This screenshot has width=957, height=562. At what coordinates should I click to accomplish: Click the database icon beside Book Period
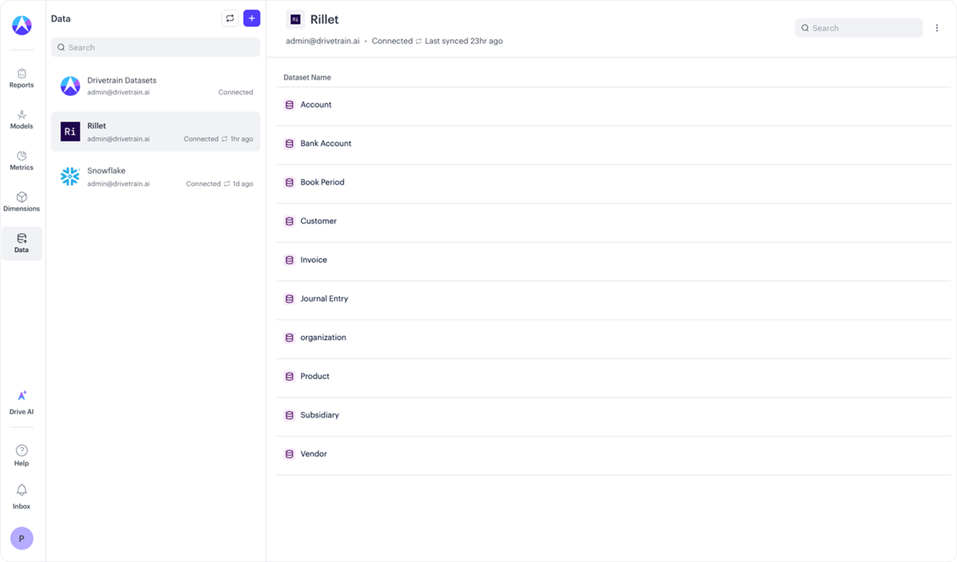289,182
